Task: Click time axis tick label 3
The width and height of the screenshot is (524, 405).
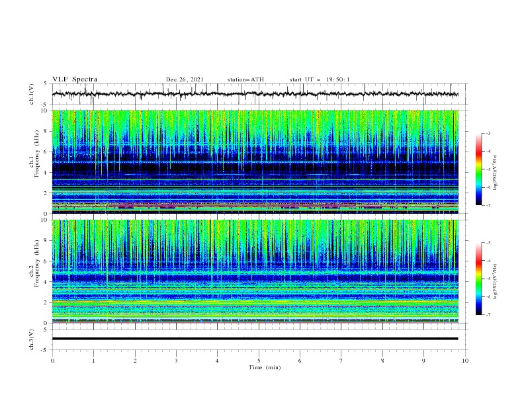Action: pos(176,361)
